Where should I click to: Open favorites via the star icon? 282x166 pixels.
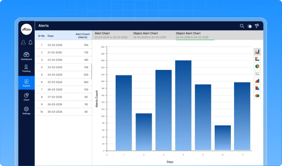coord(250,26)
